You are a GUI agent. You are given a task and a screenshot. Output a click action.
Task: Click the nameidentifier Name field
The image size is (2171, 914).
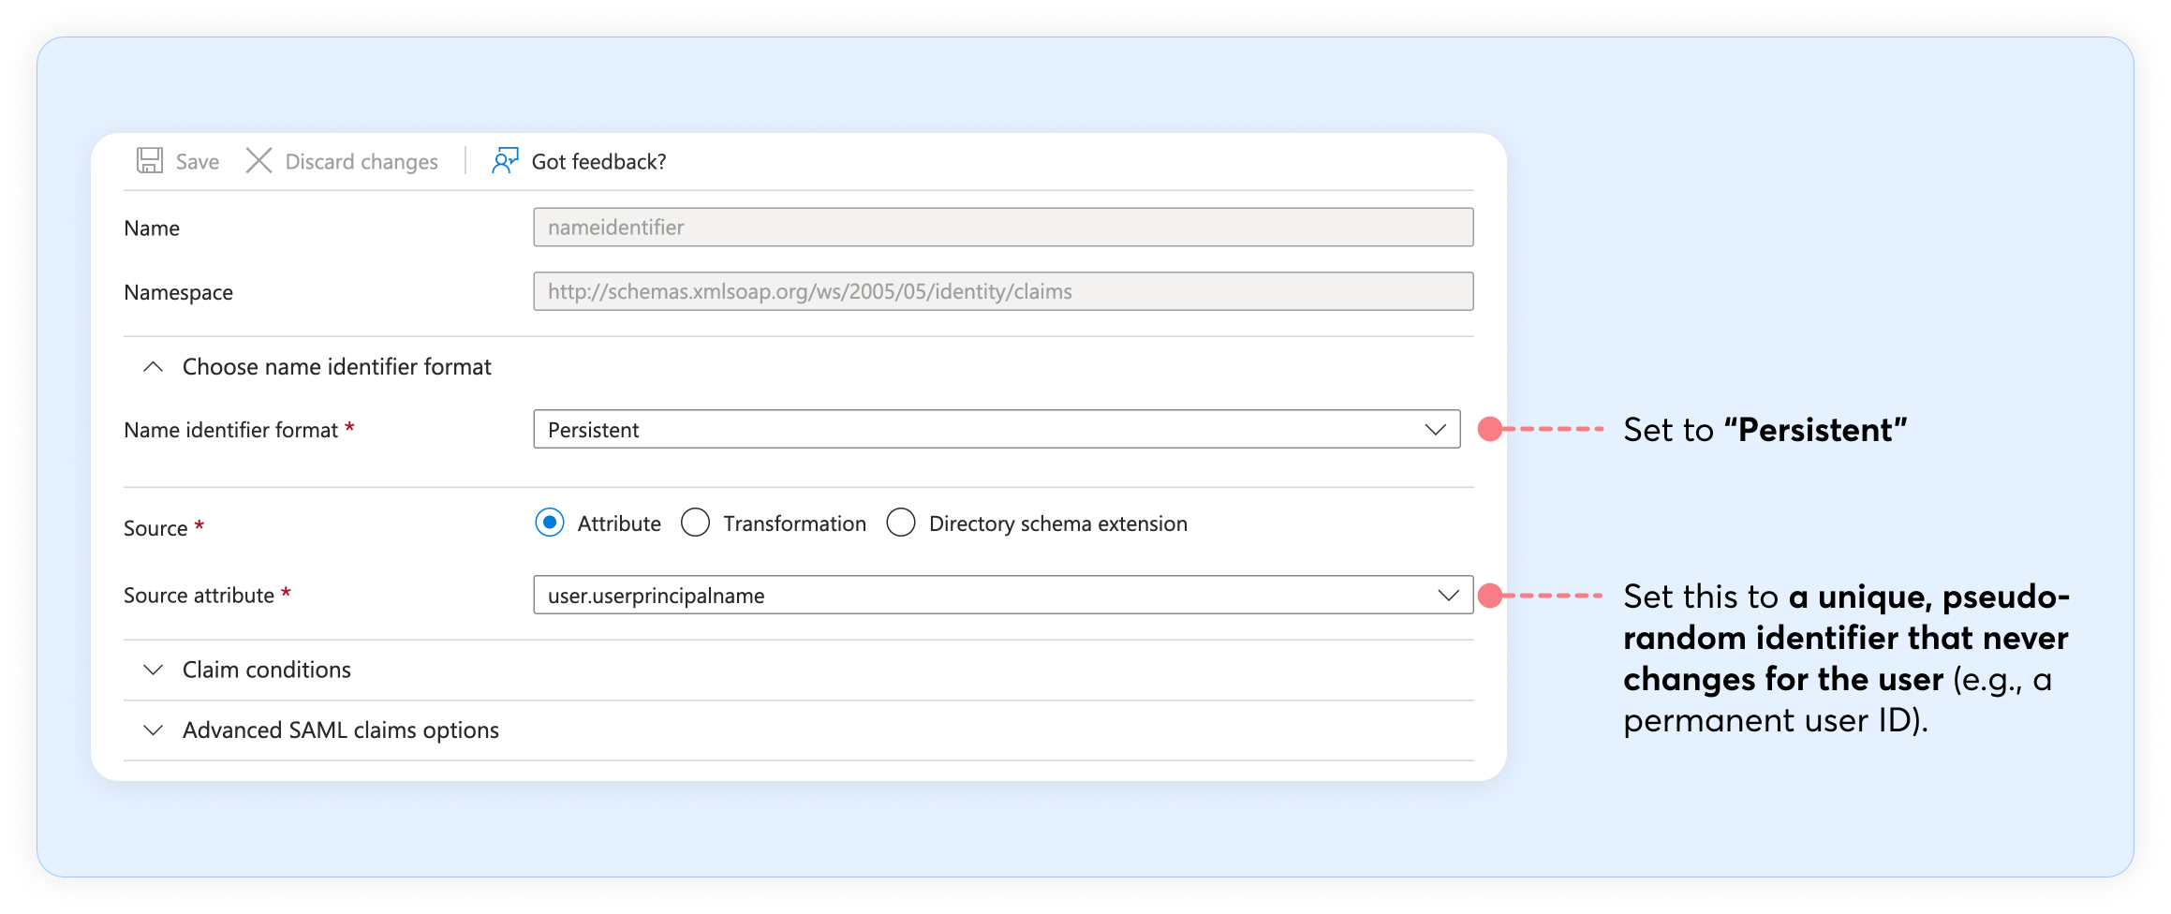tap(1002, 228)
